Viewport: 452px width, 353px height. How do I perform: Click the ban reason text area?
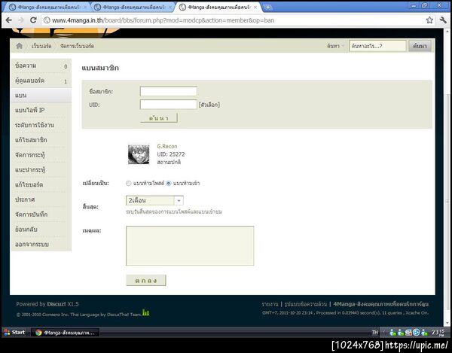pyautogui.click(x=190, y=246)
